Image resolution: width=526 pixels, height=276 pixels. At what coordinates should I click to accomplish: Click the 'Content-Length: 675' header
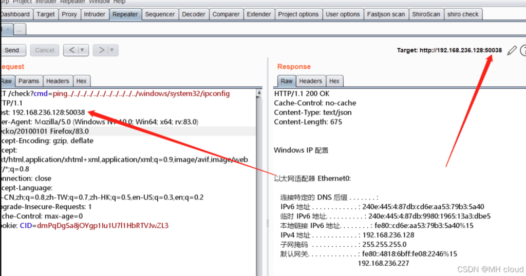tap(308, 122)
